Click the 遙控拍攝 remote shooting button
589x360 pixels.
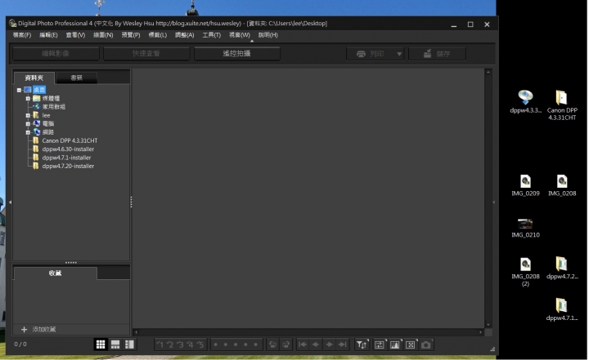(236, 53)
